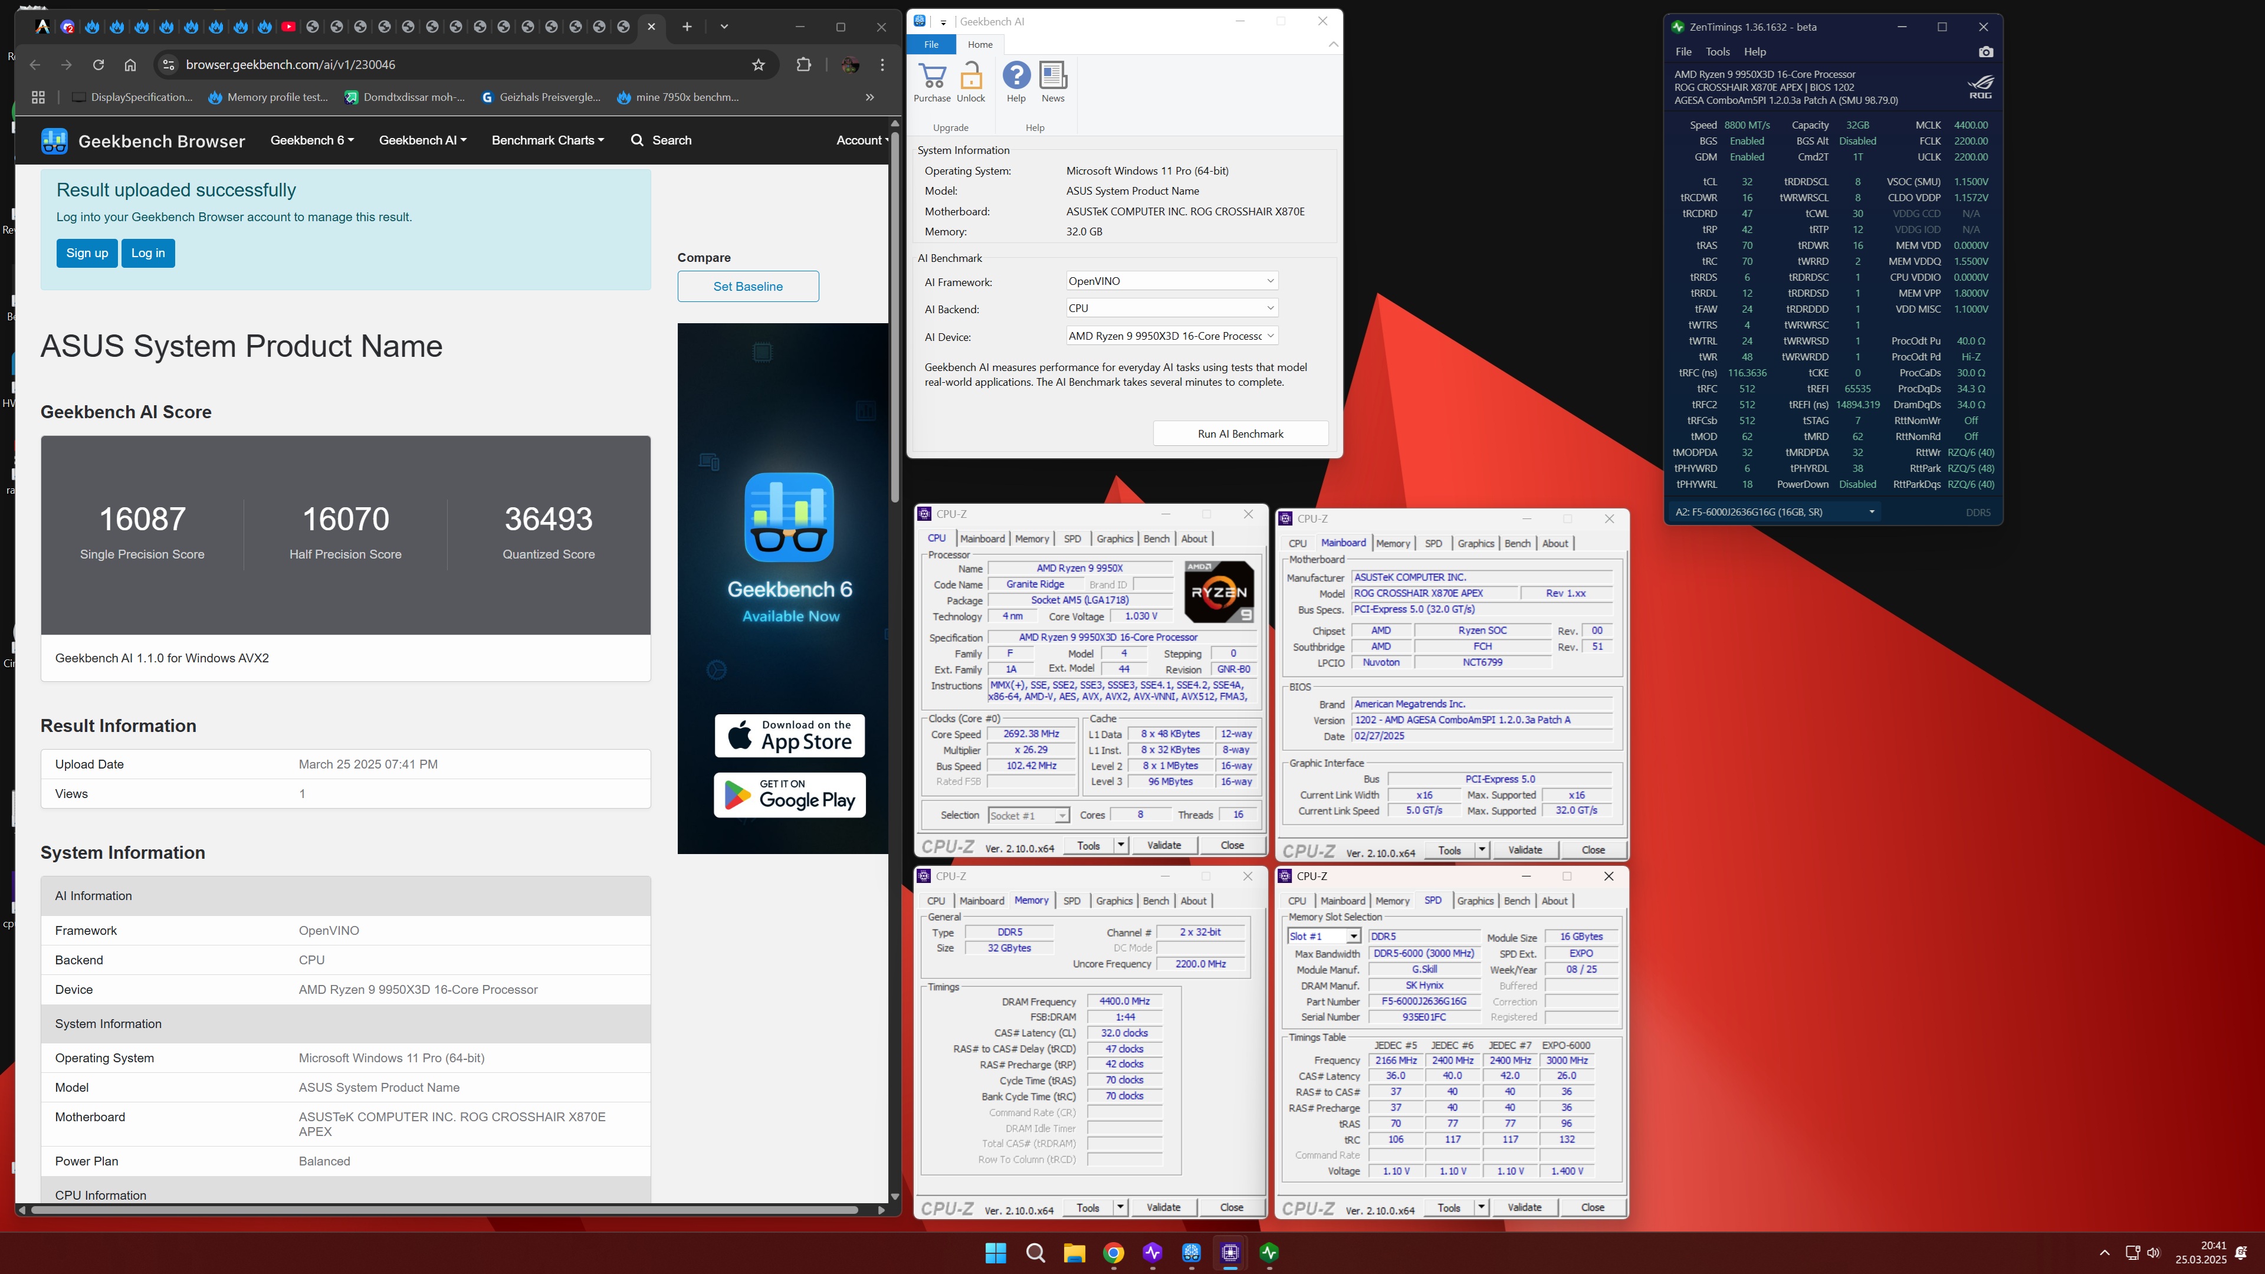Click the Set Baseline button
The width and height of the screenshot is (2265, 1274).
pyautogui.click(x=747, y=287)
